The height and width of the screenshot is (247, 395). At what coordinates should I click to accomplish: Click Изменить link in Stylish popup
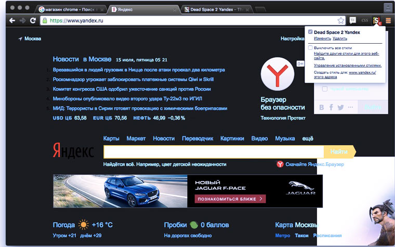[x=322, y=38]
